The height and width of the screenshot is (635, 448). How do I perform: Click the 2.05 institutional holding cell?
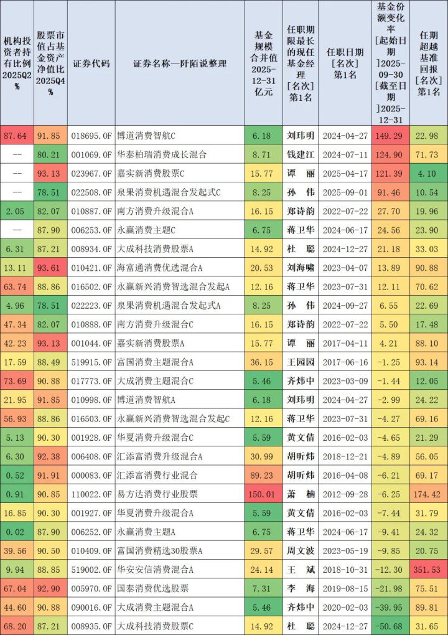pyautogui.click(x=16, y=211)
